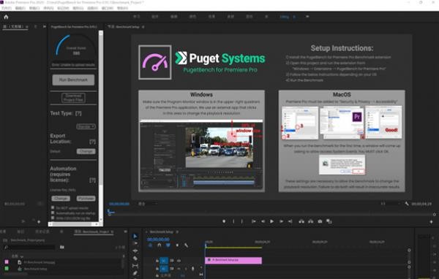Click the timeline timecode display
The image size is (439, 279).
(159, 240)
